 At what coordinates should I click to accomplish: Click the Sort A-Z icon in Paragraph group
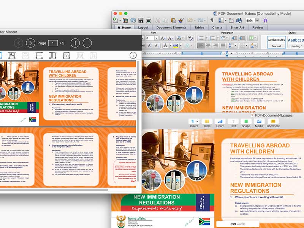[253, 46]
